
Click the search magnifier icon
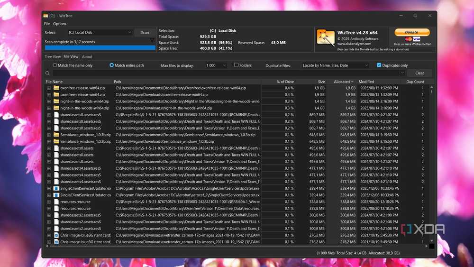(47, 73)
